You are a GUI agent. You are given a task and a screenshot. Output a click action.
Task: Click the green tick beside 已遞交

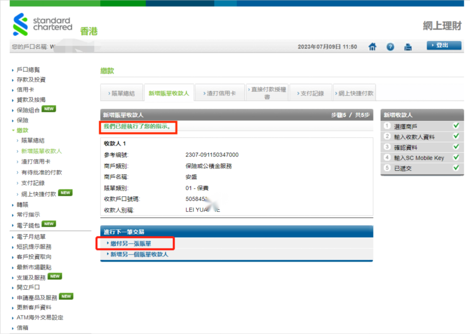coord(456,168)
